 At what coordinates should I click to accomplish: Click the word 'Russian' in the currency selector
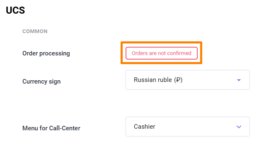[x=145, y=80]
